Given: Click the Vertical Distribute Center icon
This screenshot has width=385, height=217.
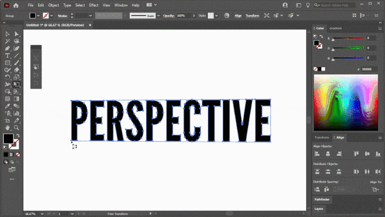Looking at the screenshot, I should click(x=328, y=172).
